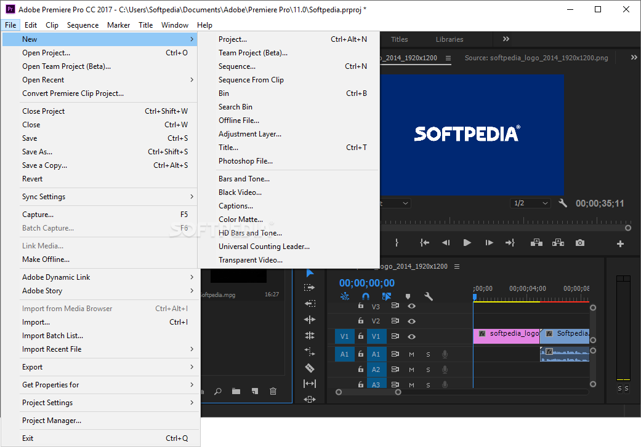The height and width of the screenshot is (447, 641).
Task: Toggle V2 track output eye
Action: tap(412, 322)
